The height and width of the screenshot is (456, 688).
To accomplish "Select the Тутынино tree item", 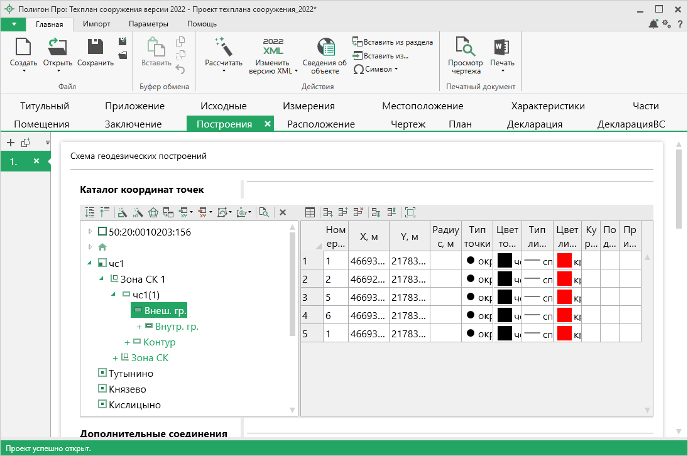I will [x=131, y=374].
